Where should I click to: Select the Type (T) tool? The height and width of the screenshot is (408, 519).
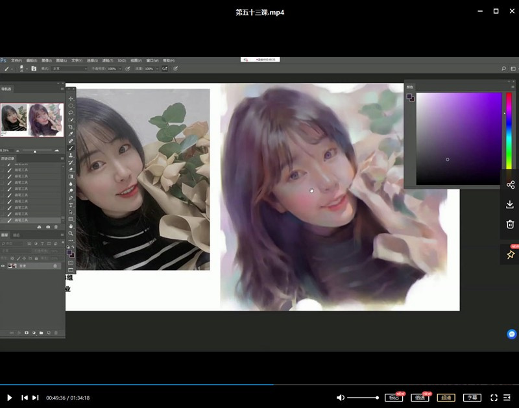(71, 205)
